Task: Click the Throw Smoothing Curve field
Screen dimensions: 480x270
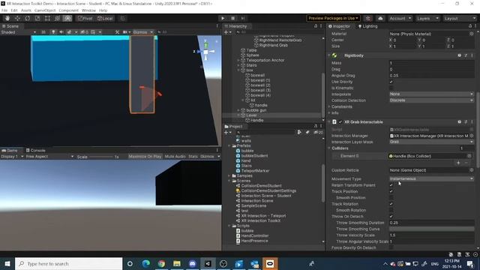Action: pyautogui.click(x=432, y=229)
